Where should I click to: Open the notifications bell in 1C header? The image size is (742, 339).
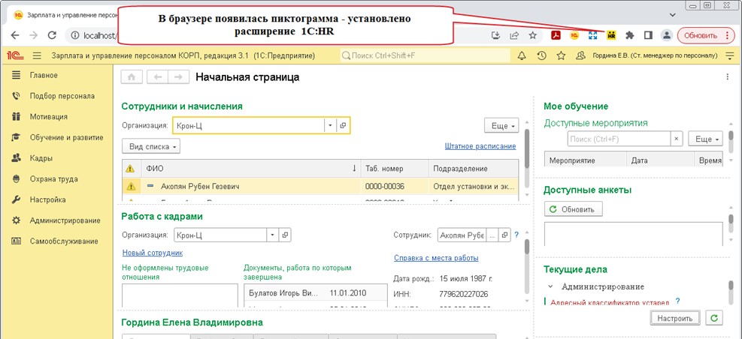point(522,55)
